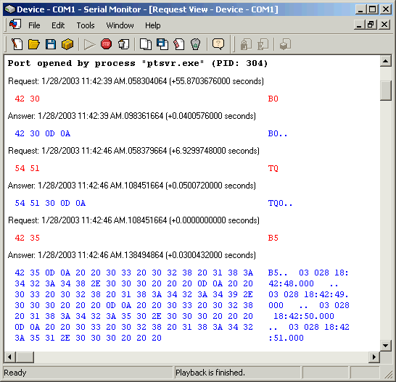Click the Answer line with +0.0300432000 seconds

132,255
